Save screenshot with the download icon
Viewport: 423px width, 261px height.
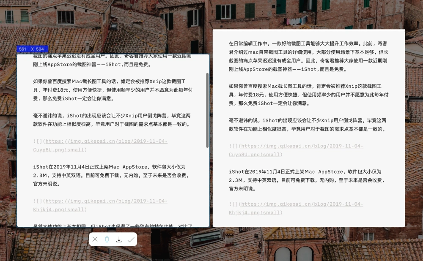(119, 239)
